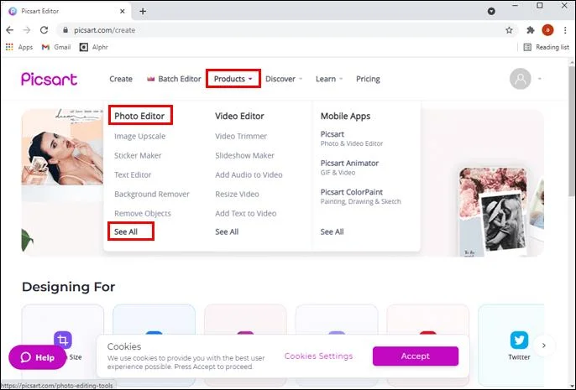Open the Remove Objects tool

point(143,214)
